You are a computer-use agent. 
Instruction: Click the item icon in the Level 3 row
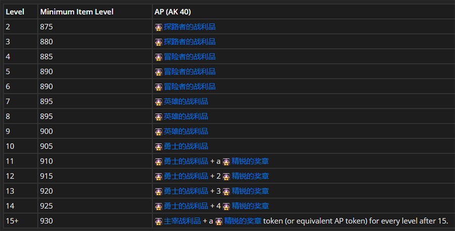(x=158, y=42)
